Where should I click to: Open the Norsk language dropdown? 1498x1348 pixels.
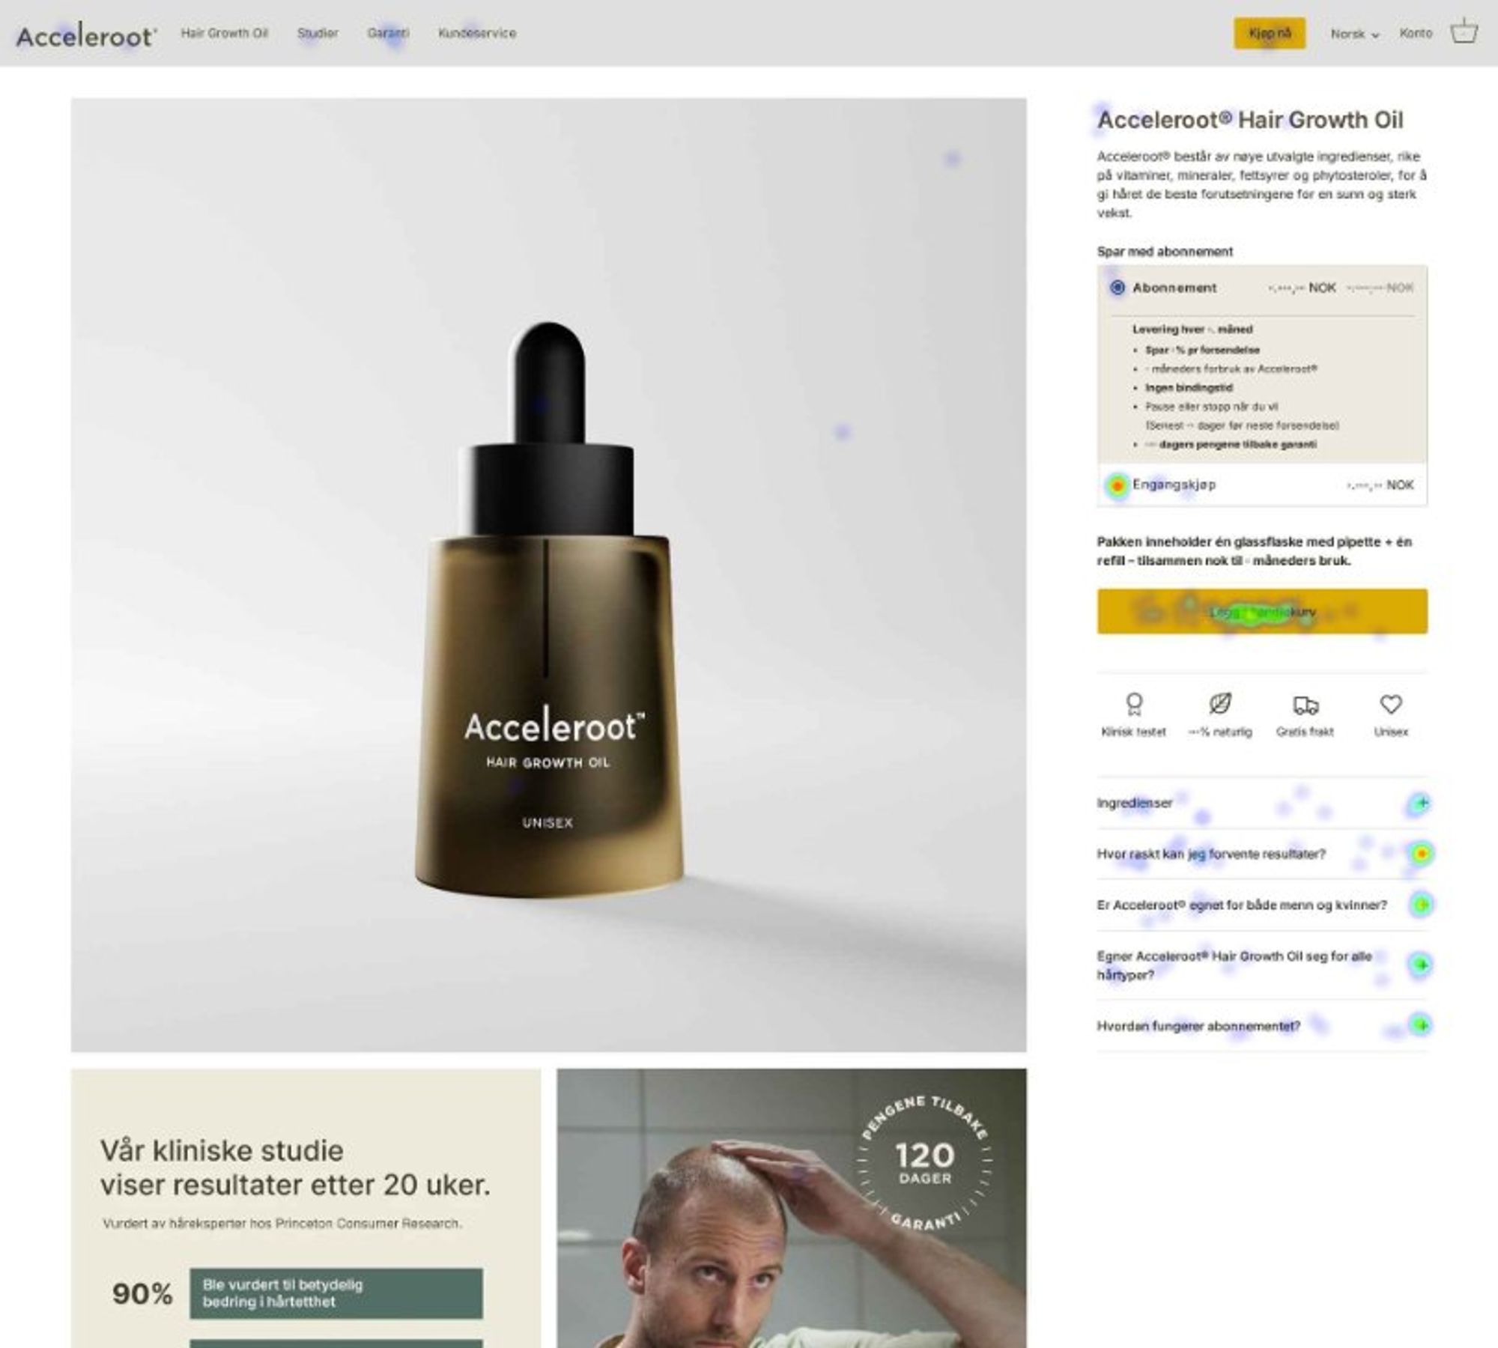pyautogui.click(x=1354, y=34)
